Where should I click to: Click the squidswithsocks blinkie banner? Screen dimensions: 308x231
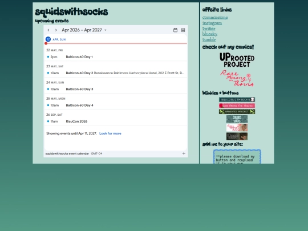point(237,100)
